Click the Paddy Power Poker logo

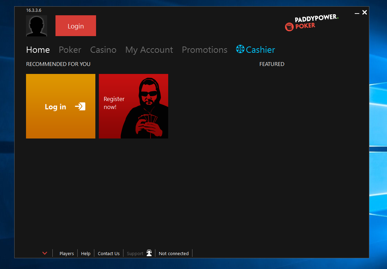tap(312, 23)
